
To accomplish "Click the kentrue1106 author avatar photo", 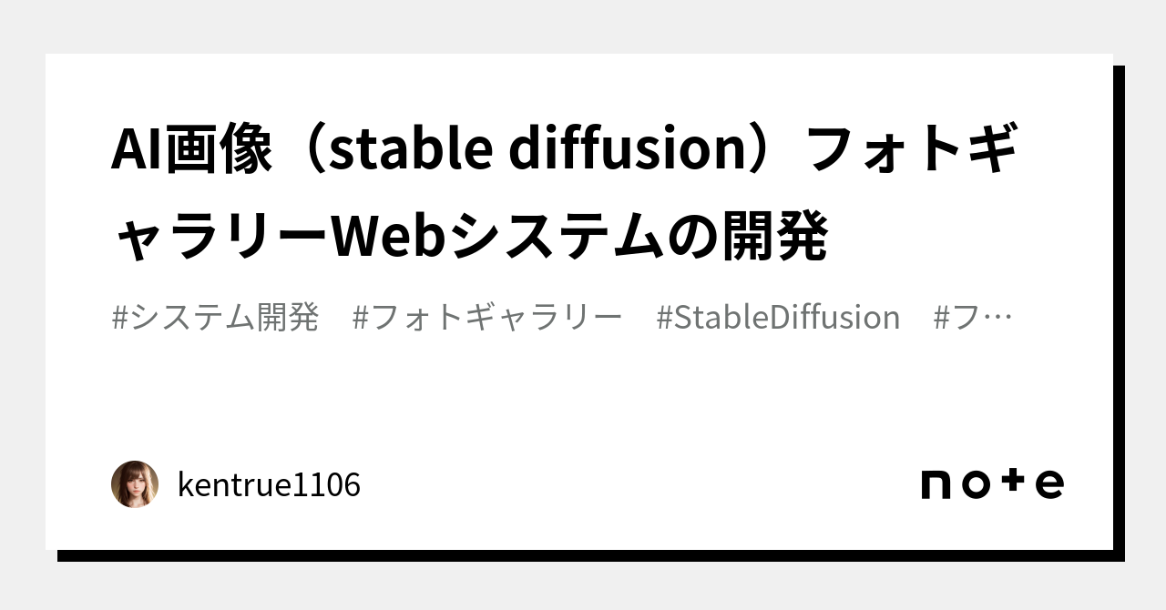I will 135,484.
